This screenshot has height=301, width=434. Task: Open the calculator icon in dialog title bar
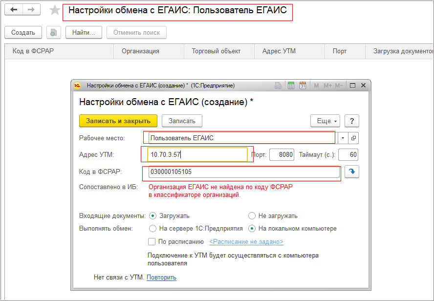(x=291, y=86)
